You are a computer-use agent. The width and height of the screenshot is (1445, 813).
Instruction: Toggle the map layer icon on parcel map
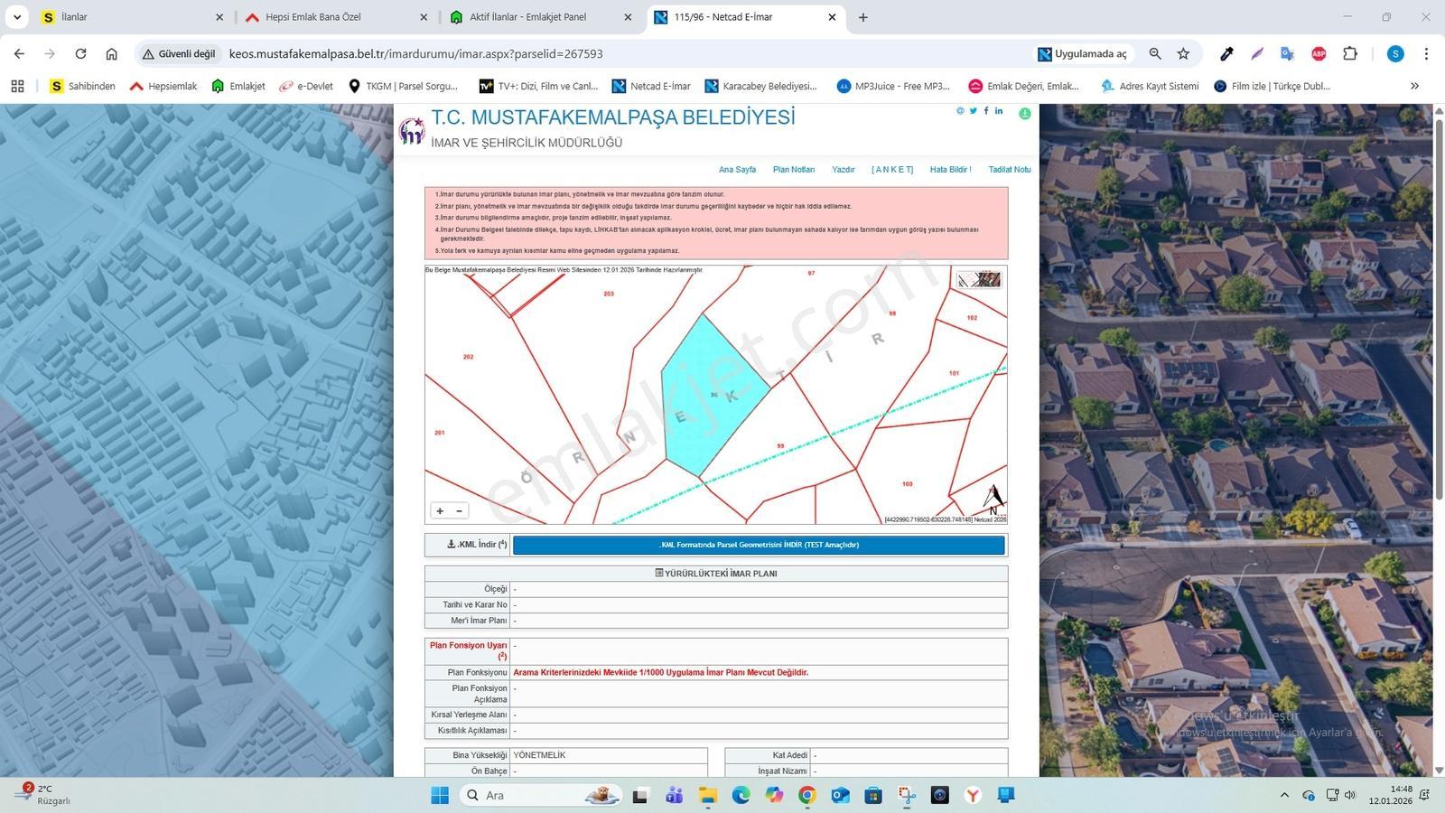click(x=979, y=280)
